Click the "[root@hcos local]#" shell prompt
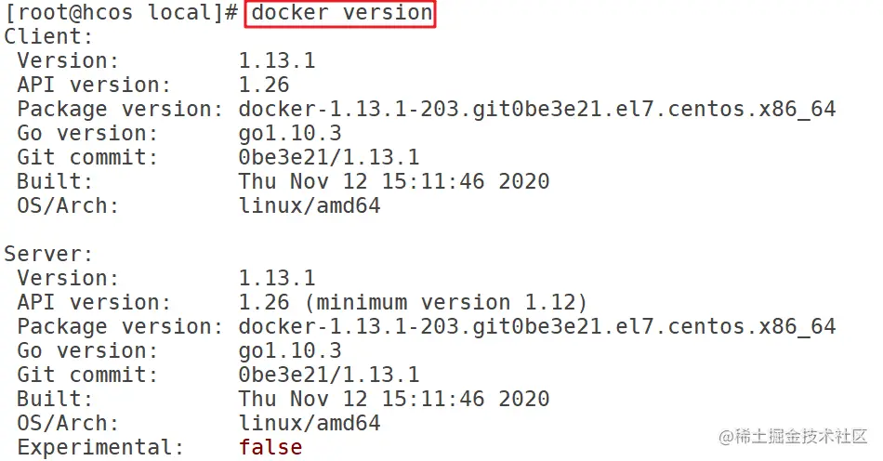Viewport: 883px width, 461px height. [122, 14]
